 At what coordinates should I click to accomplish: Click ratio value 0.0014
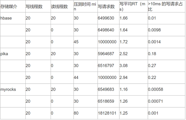point(154,42)
